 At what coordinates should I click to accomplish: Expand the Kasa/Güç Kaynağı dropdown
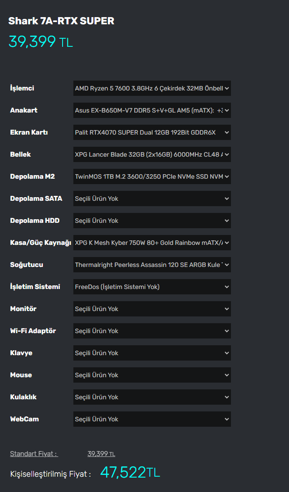point(152,243)
